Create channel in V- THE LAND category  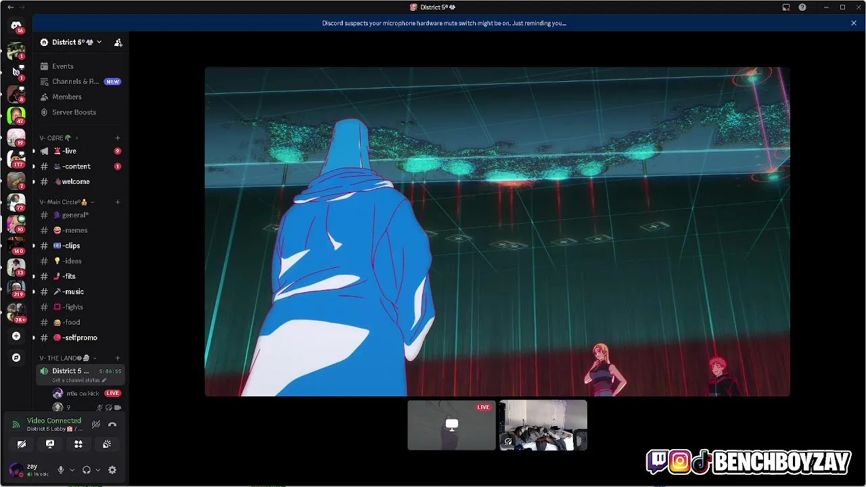118,358
